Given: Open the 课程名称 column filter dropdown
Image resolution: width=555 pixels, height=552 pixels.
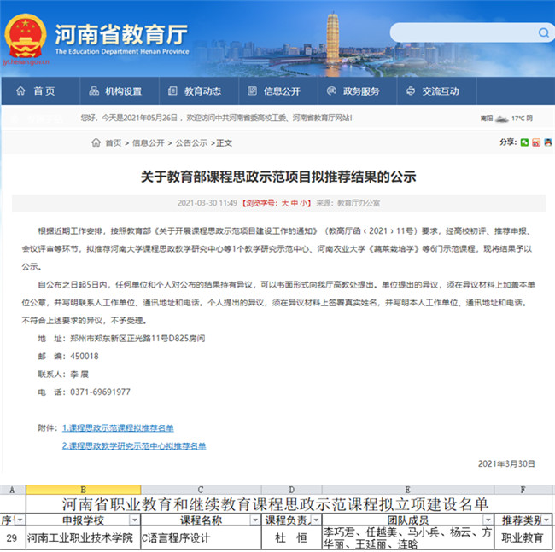Looking at the screenshot, I should (254, 520).
